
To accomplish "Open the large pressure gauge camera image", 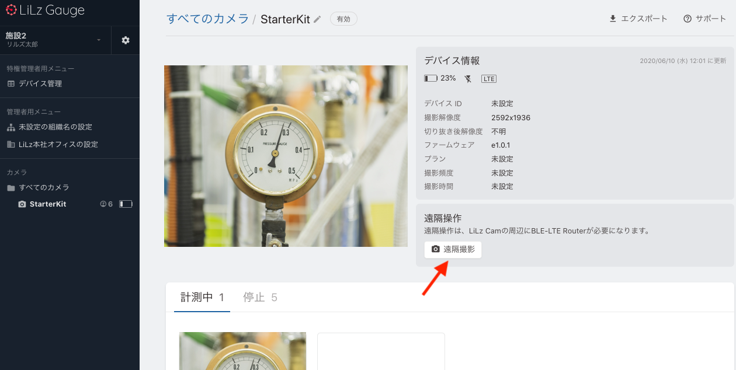I will coord(286,156).
